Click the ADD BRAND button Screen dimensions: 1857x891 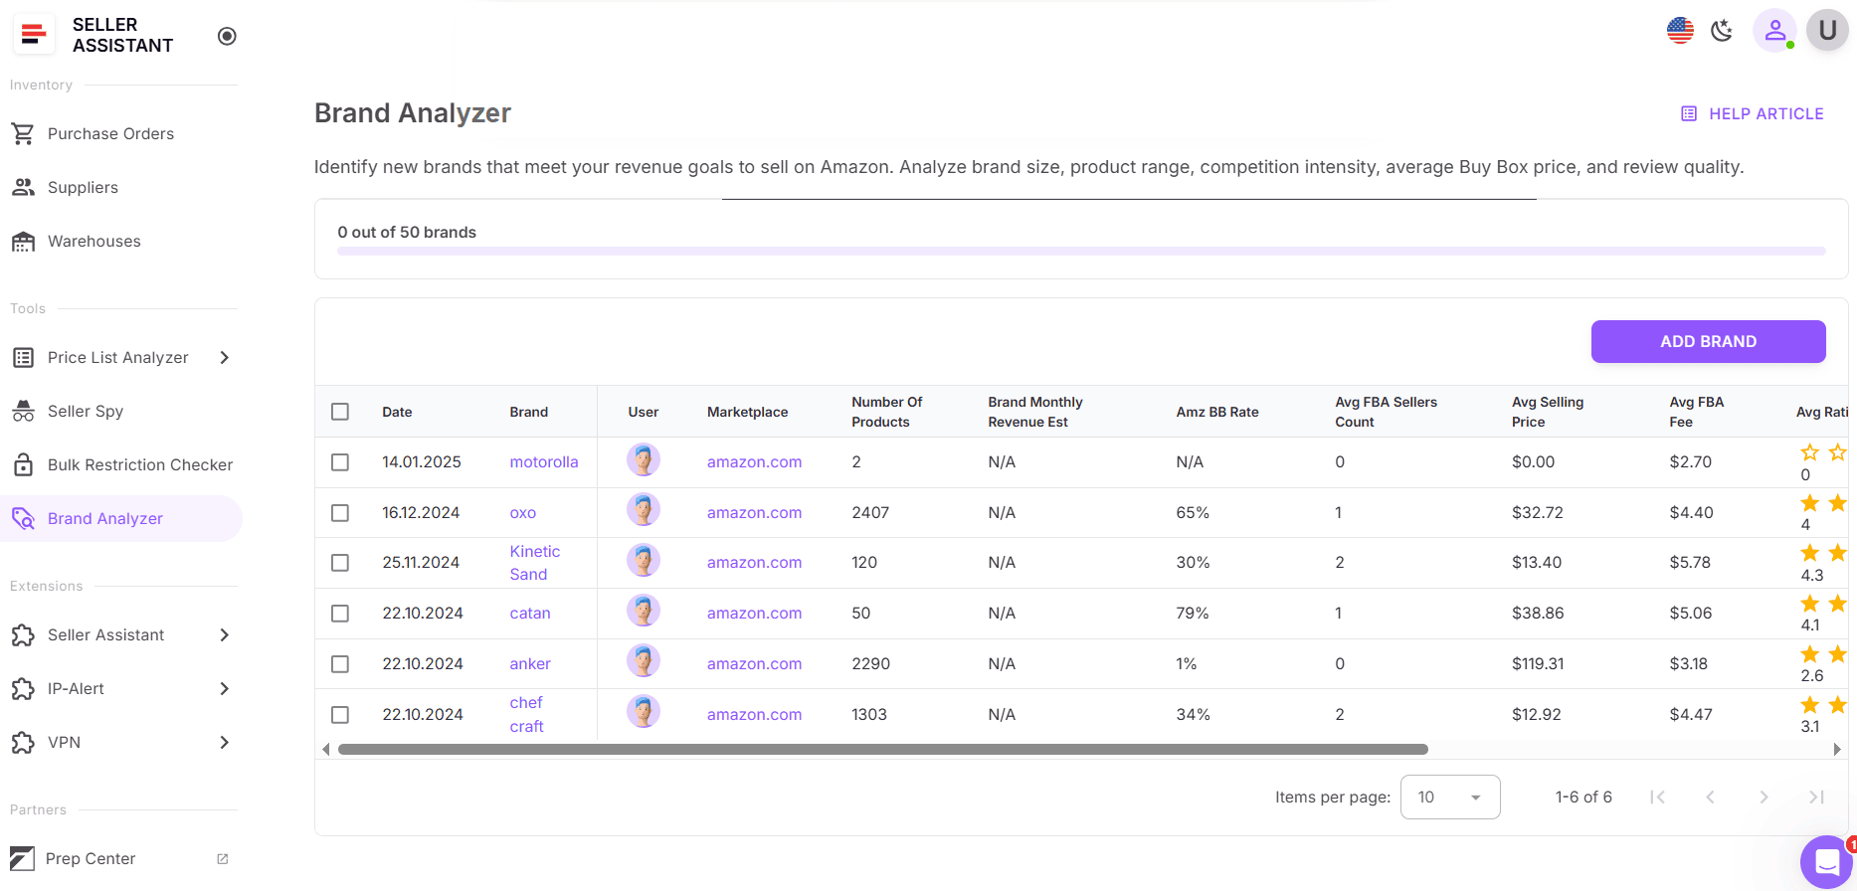pyautogui.click(x=1708, y=341)
